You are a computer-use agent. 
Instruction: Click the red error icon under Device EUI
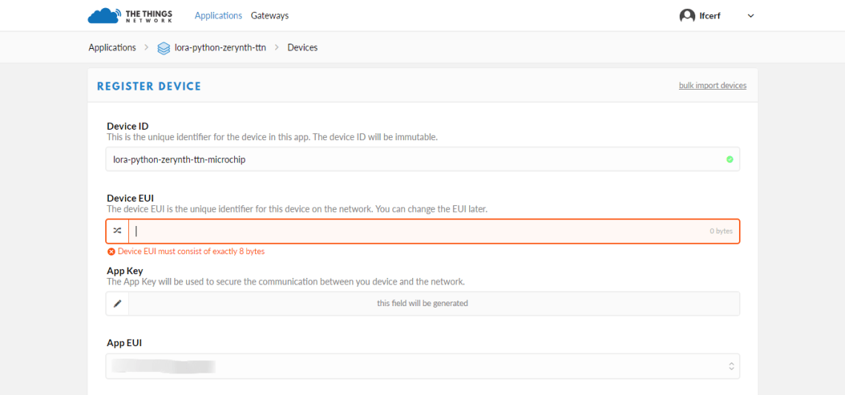point(111,252)
